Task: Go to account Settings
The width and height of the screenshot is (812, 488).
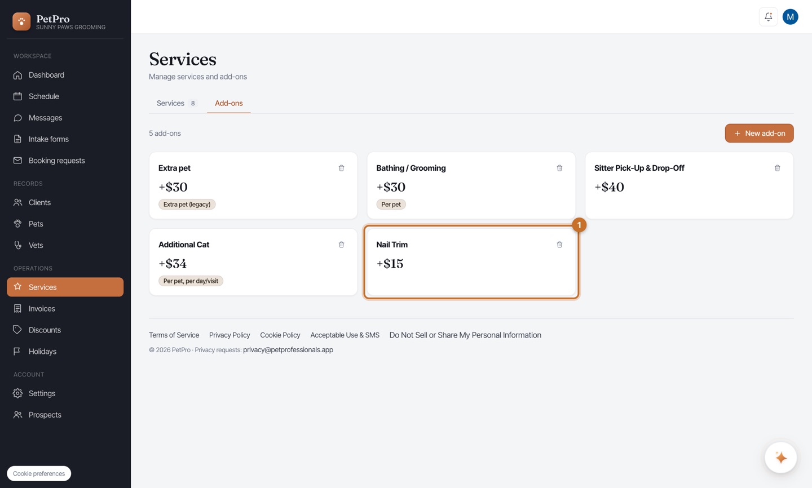Action: tap(65, 393)
